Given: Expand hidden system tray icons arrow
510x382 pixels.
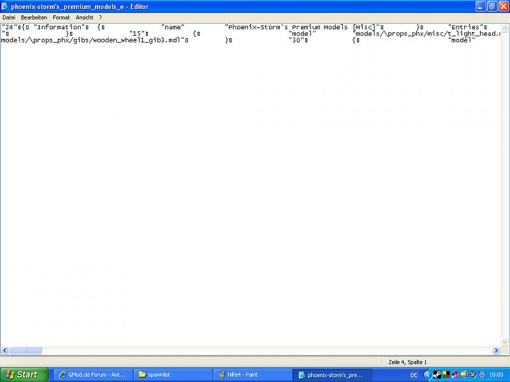Looking at the screenshot, I should [427, 374].
